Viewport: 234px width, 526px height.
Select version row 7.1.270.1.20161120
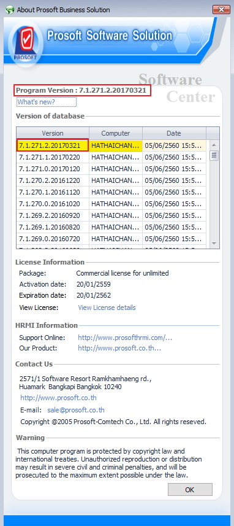point(111,192)
